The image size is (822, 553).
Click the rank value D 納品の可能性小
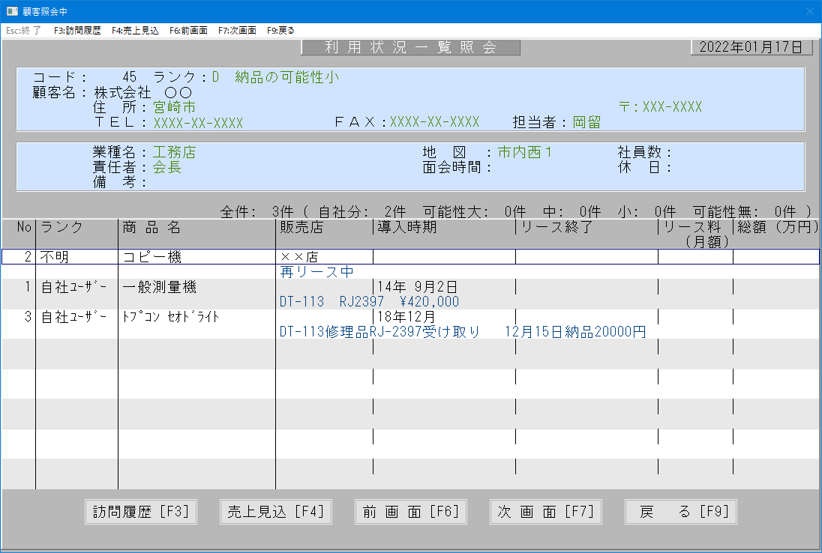275,77
